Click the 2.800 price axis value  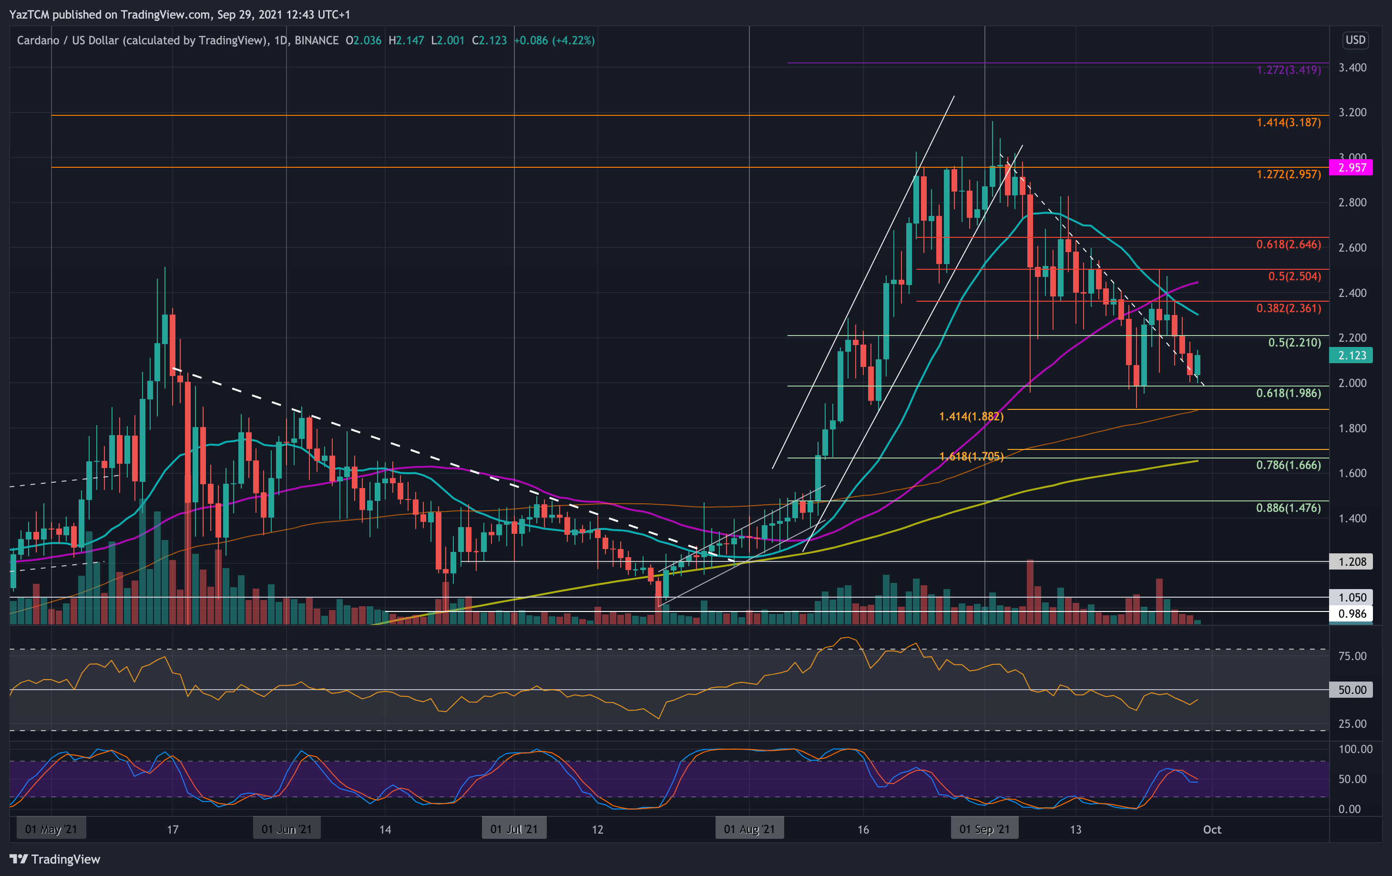click(1352, 202)
